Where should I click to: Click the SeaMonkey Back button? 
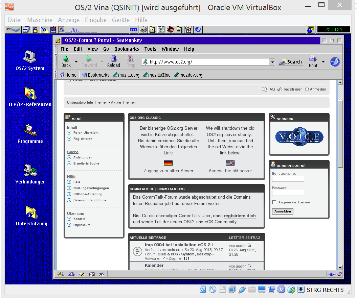coord(66,61)
